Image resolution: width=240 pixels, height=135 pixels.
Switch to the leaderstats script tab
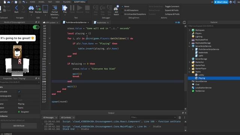(x=101, y=22)
